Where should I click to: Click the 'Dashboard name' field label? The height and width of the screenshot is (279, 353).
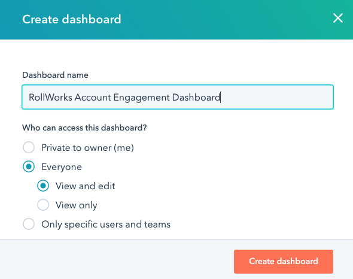(x=55, y=75)
